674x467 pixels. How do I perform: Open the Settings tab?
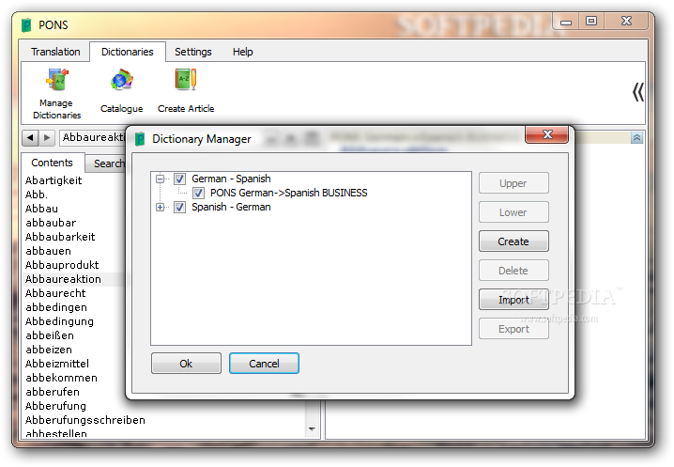point(193,52)
